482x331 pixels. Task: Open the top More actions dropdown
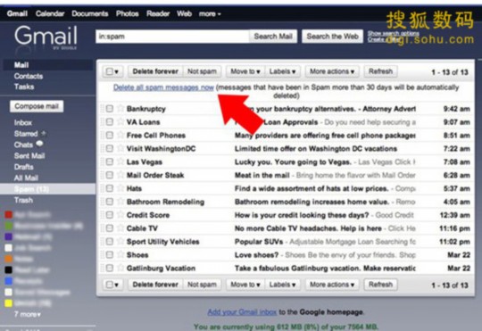332,71
